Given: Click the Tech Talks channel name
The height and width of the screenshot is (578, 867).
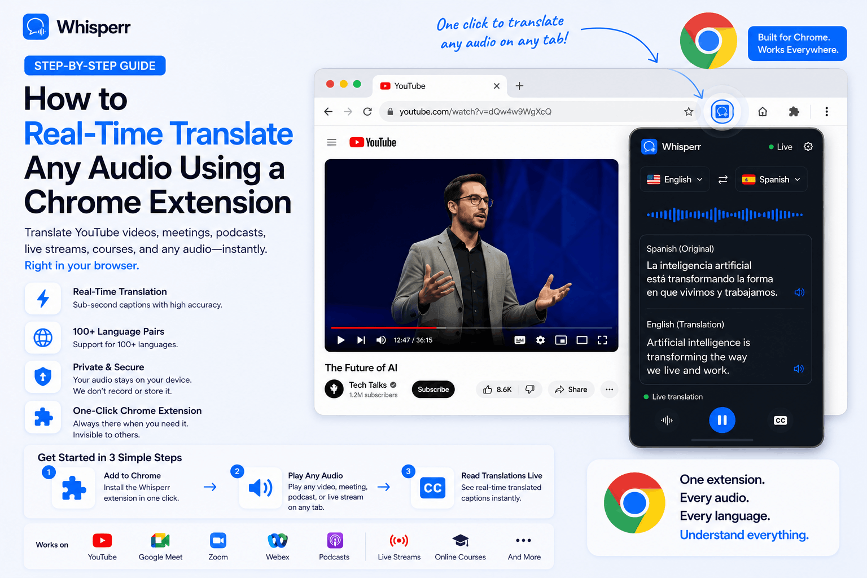Looking at the screenshot, I should (x=367, y=385).
